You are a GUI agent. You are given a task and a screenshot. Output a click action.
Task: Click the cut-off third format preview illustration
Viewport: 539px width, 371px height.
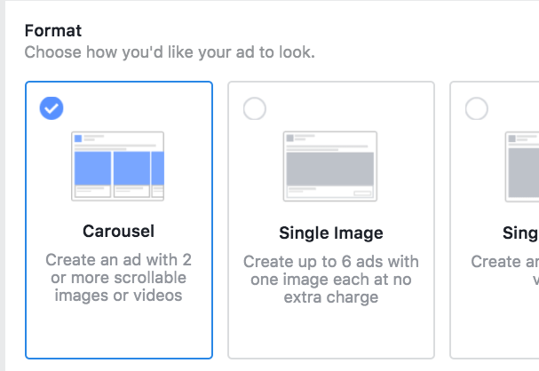click(x=522, y=165)
